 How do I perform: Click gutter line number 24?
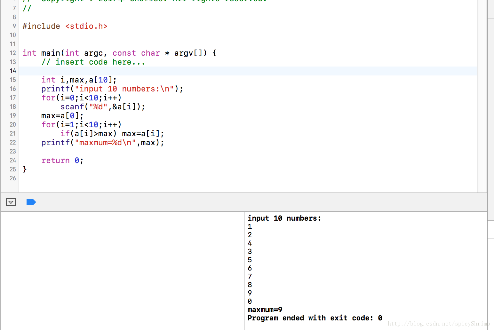pos(13,160)
